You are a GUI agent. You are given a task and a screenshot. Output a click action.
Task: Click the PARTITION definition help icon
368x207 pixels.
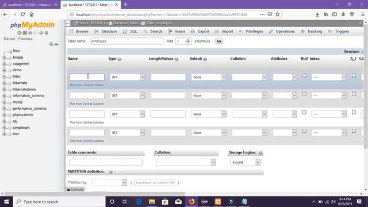click(111, 172)
